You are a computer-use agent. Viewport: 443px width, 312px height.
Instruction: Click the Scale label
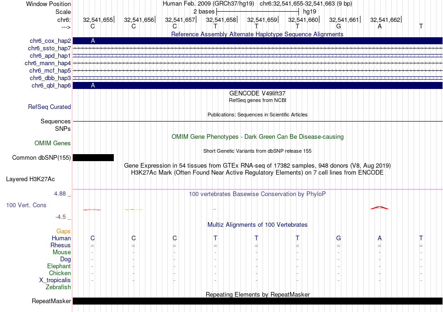coord(63,12)
